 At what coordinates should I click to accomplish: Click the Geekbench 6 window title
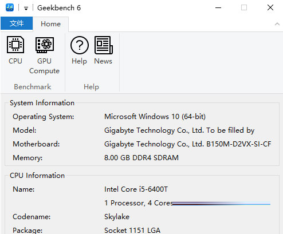click(x=59, y=8)
